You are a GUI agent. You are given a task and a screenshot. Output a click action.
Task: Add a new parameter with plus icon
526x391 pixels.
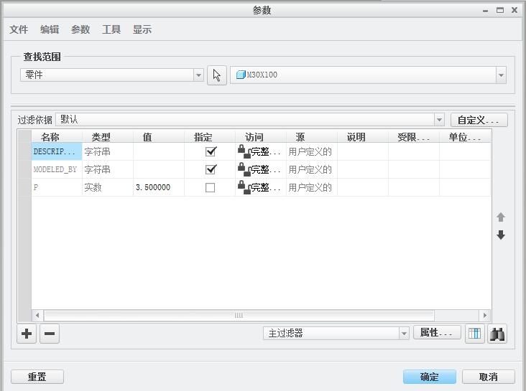[x=27, y=334]
